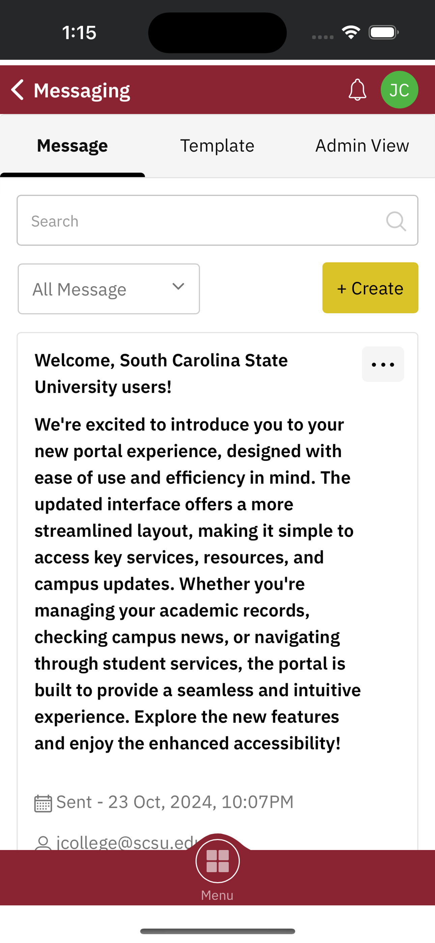Open the three-dot options on welcome message
Image resolution: width=435 pixels, height=943 pixels.
click(x=383, y=364)
